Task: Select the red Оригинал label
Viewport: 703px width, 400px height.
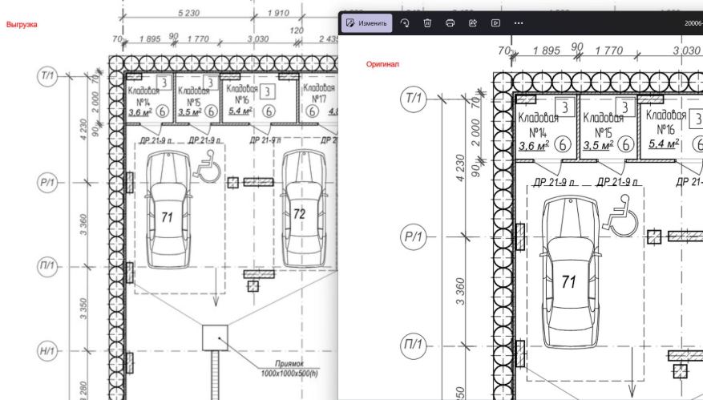Action: coord(382,63)
